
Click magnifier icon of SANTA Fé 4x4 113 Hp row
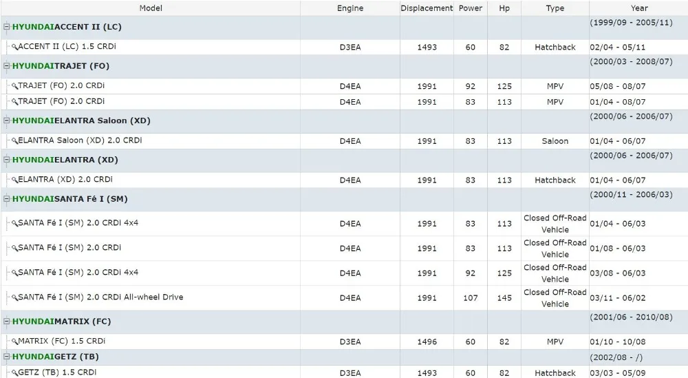click(14, 223)
